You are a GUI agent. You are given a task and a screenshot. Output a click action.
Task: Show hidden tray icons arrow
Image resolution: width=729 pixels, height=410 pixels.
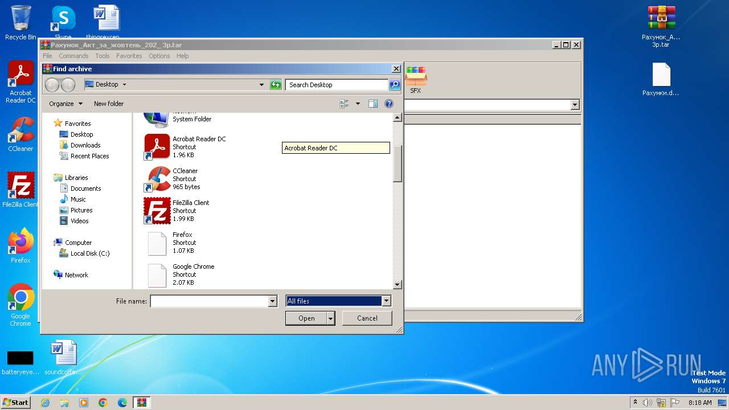635,402
